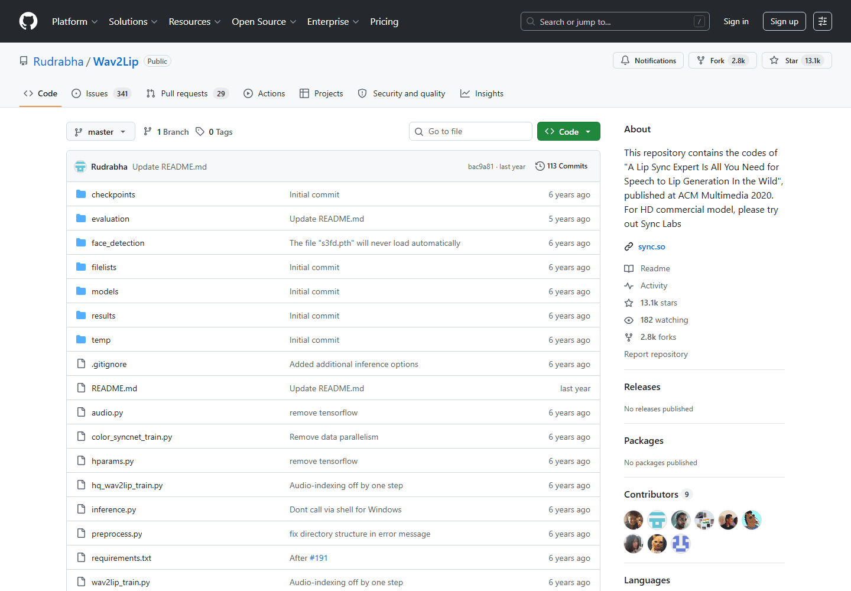Viewport: 851px width, 591px height.
Task: Open the 's3fd.pth will never load' commit message
Action: tap(375, 243)
